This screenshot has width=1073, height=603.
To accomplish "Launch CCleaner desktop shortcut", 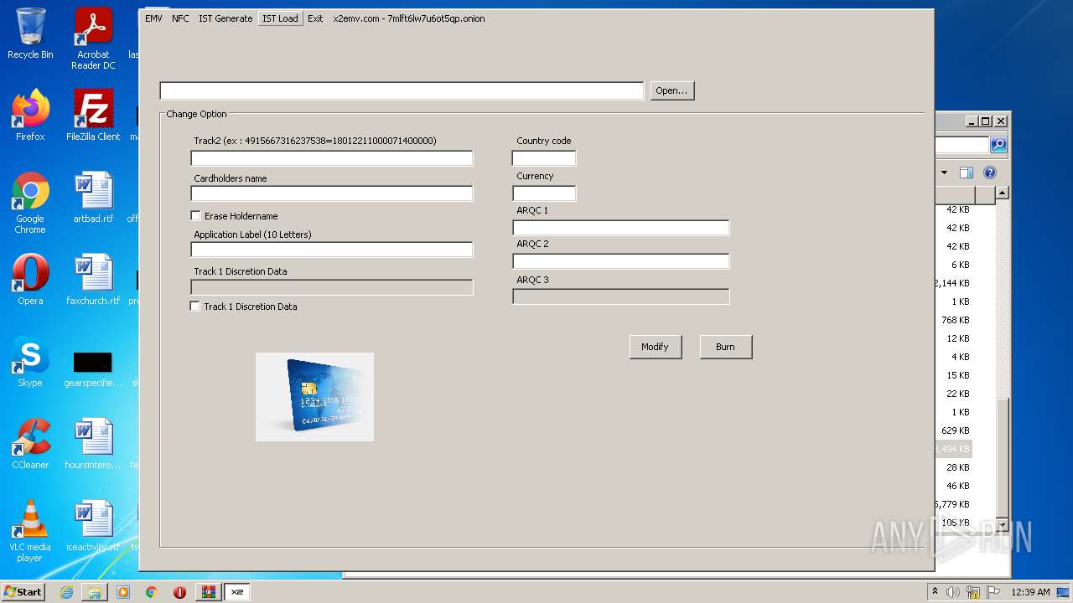I will (x=30, y=443).
